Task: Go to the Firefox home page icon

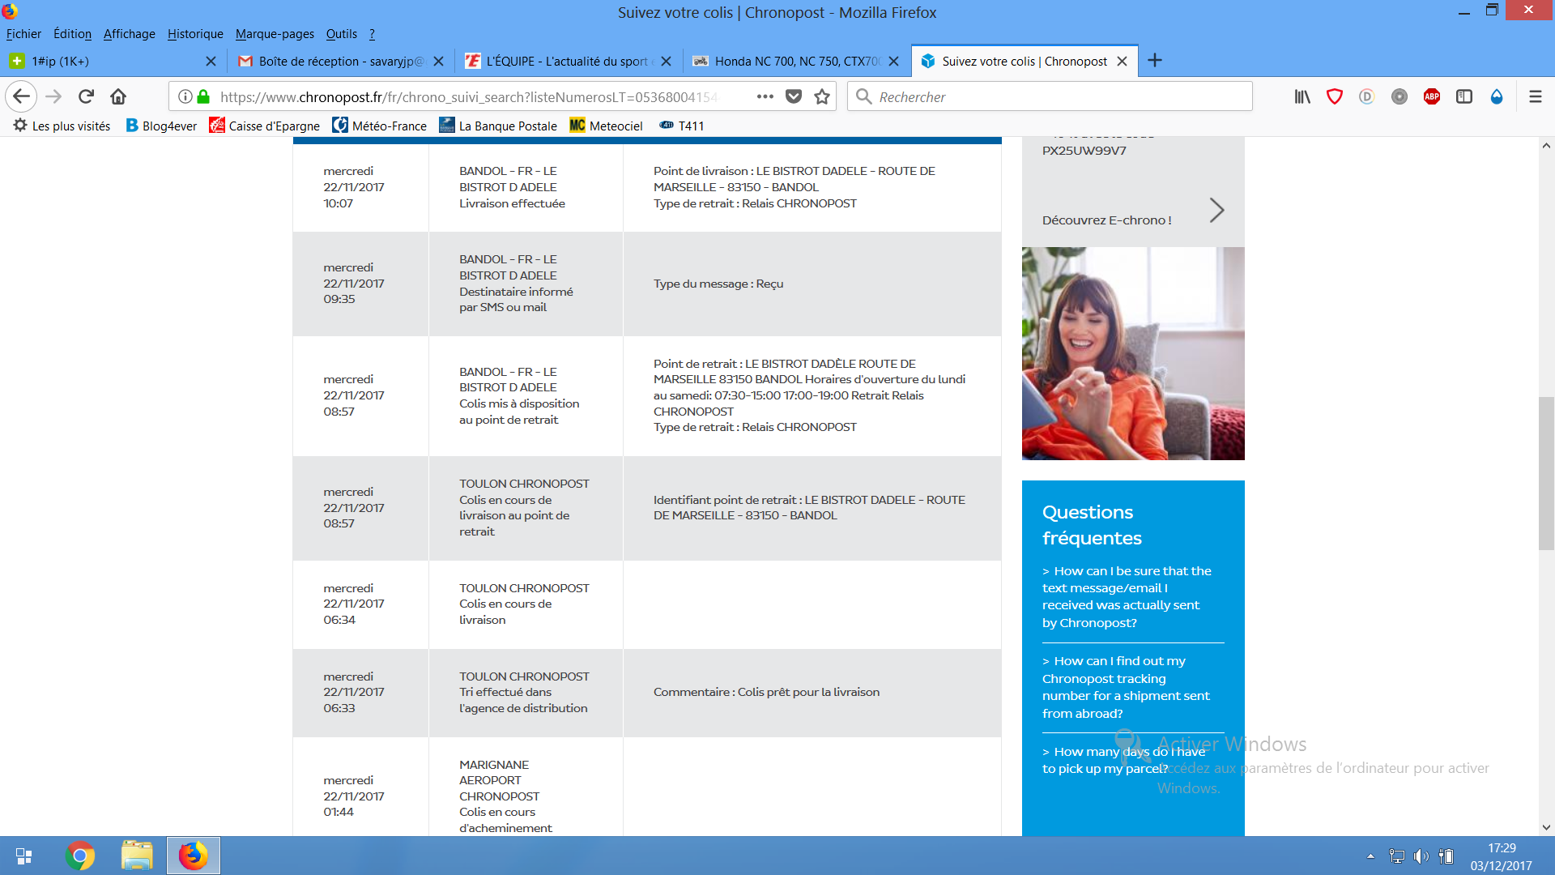Action: click(x=118, y=96)
